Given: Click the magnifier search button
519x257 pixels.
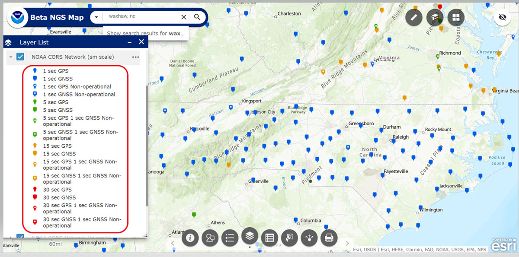Looking at the screenshot, I should (197, 17).
